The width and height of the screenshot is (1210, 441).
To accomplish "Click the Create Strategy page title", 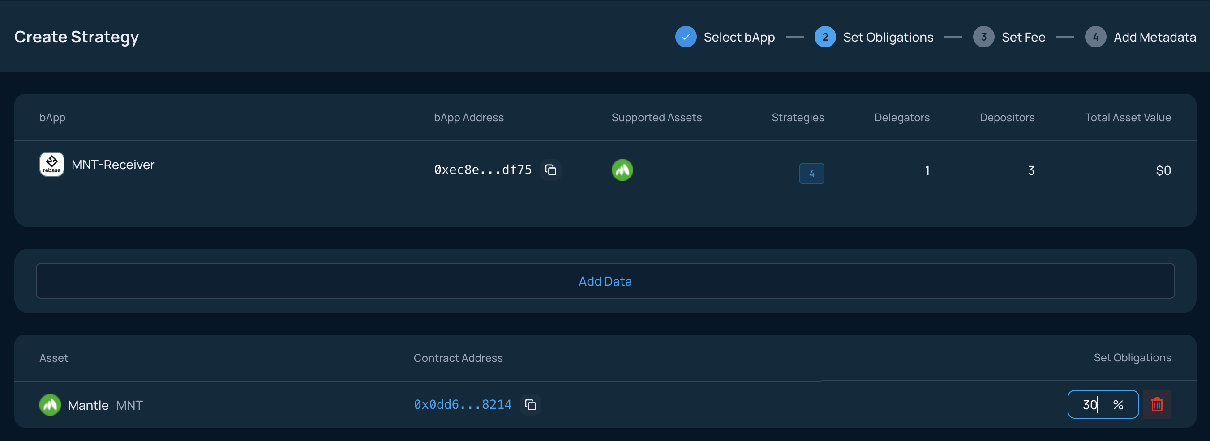I will (77, 37).
